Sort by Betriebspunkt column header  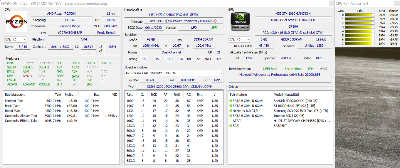click(21, 95)
